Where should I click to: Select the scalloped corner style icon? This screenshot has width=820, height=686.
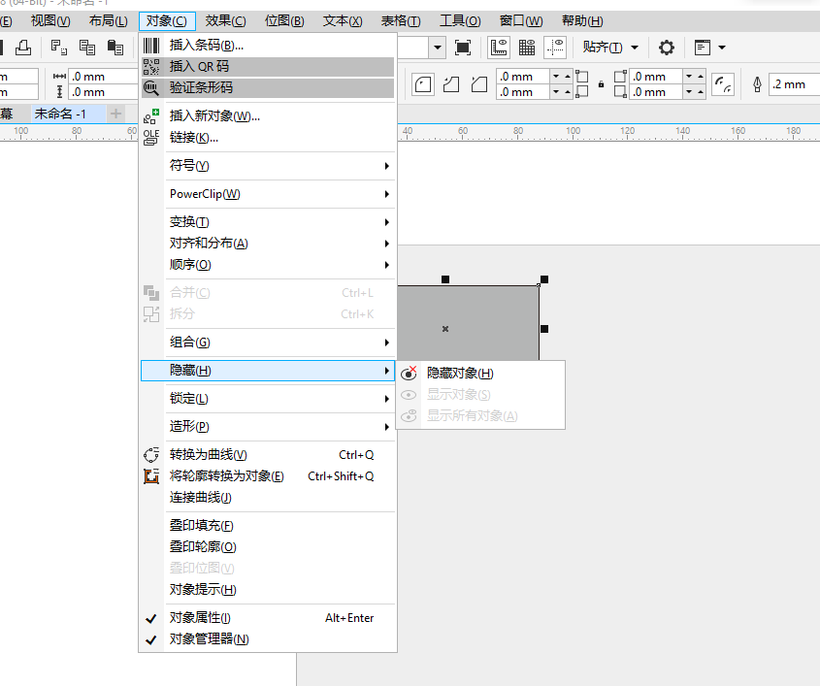pos(450,85)
